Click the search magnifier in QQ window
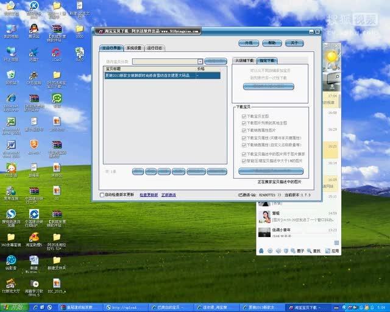Viewport: 390px width, 312px height. click(337, 77)
